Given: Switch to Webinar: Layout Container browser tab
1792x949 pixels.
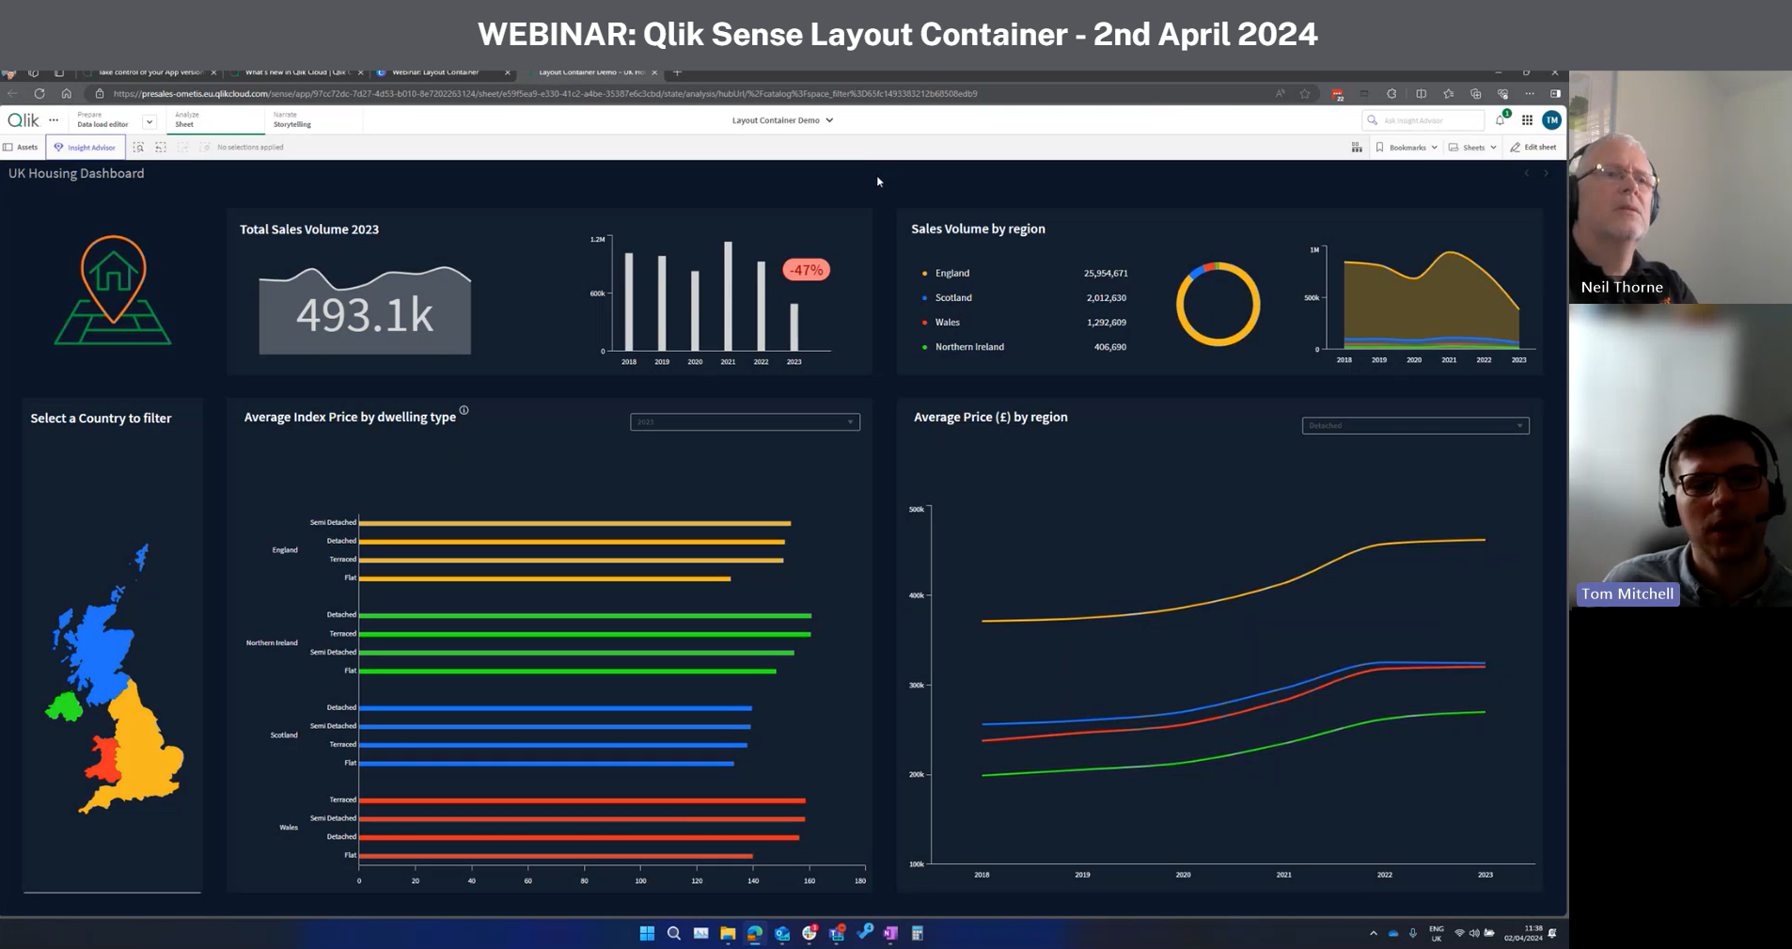Looking at the screenshot, I should [x=442, y=72].
